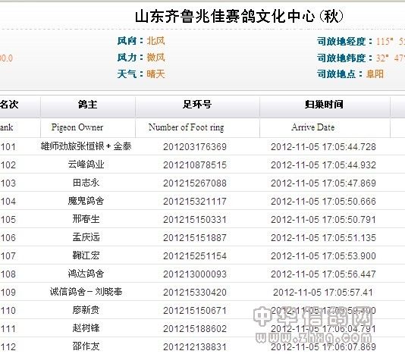Viewport: 405px width, 354px height.
Task: Click owner 孟庆远 in rank 106
Action: click(86, 237)
